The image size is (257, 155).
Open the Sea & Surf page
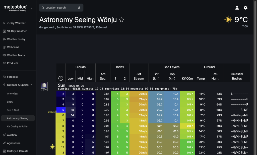click(x=13, y=110)
